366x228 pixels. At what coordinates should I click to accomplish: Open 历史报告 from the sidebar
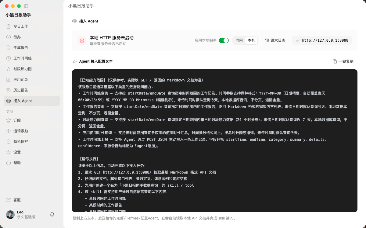click(32, 90)
